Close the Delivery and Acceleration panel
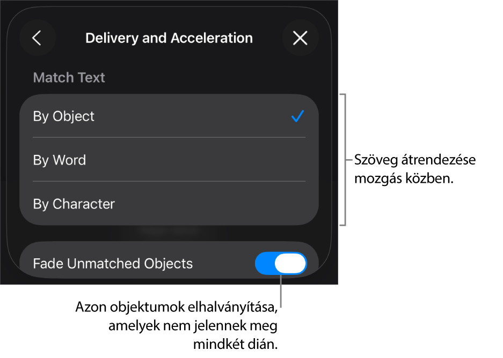Screen dimensions: 503x358 coord(300,38)
